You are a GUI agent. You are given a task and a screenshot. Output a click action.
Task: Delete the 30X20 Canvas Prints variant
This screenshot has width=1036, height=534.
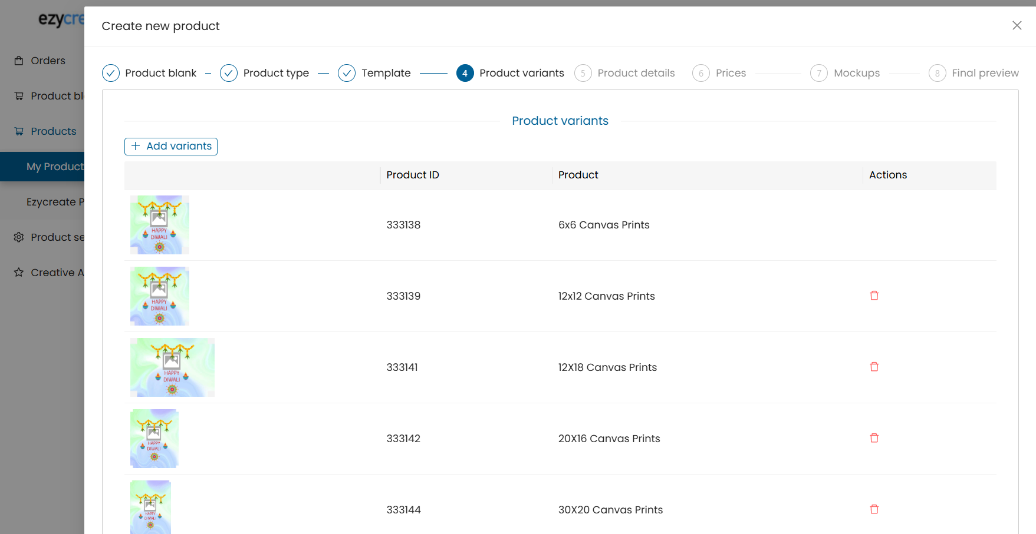874,509
